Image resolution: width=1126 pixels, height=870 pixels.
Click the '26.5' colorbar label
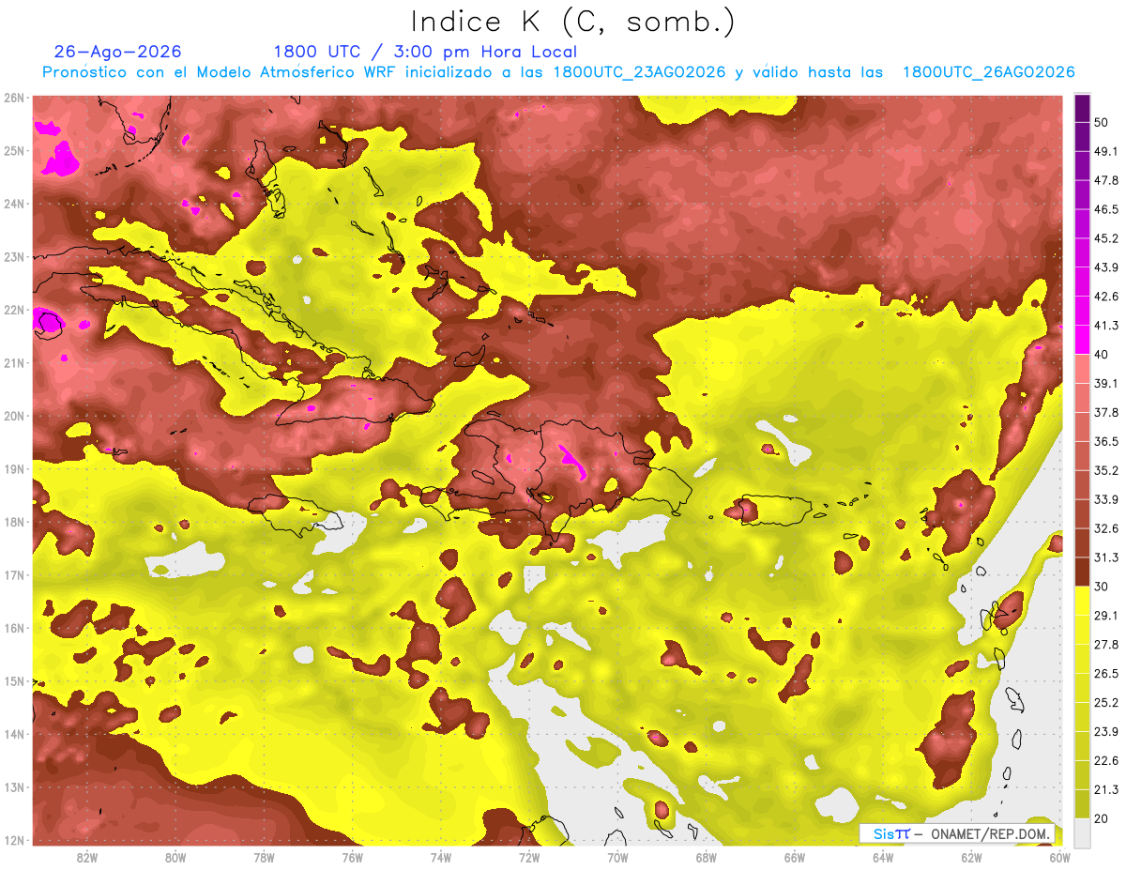pos(1105,673)
